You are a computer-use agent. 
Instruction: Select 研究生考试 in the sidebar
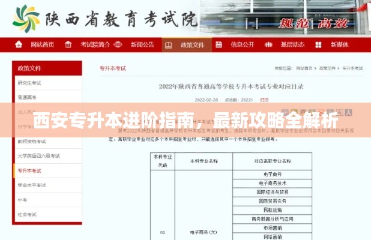(30, 83)
